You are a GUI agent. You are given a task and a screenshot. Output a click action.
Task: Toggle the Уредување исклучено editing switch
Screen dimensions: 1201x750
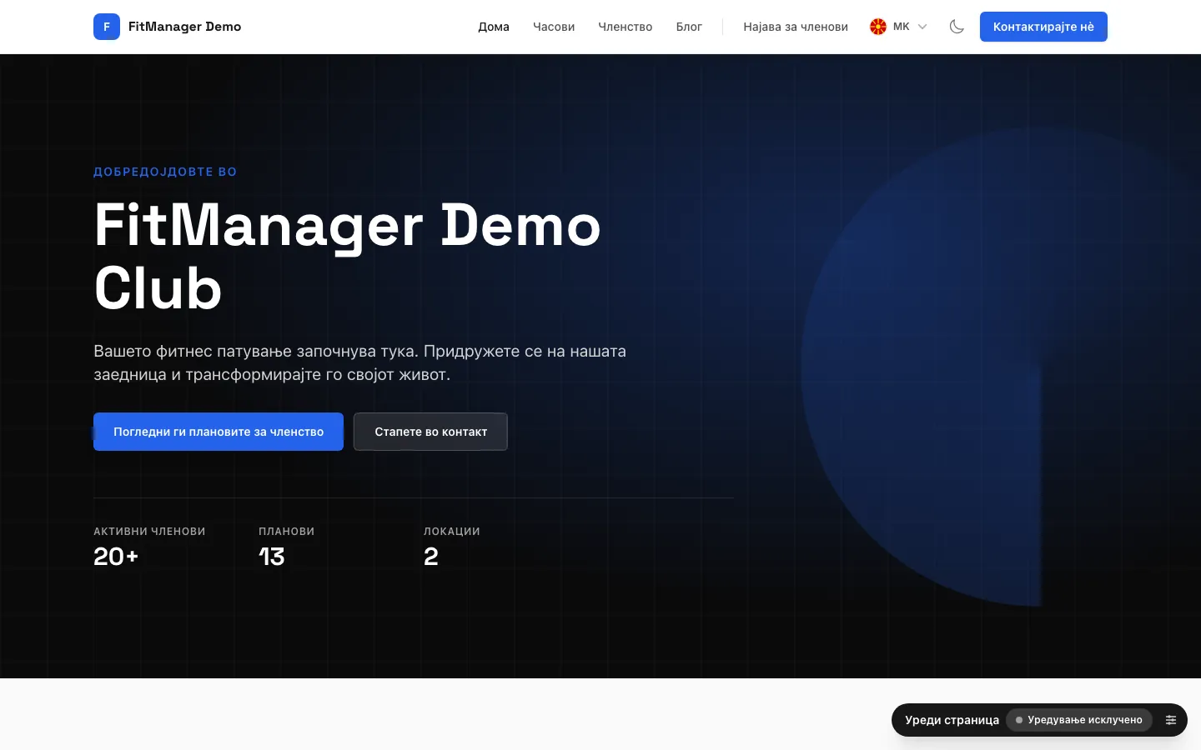(x=1079, y=720)
